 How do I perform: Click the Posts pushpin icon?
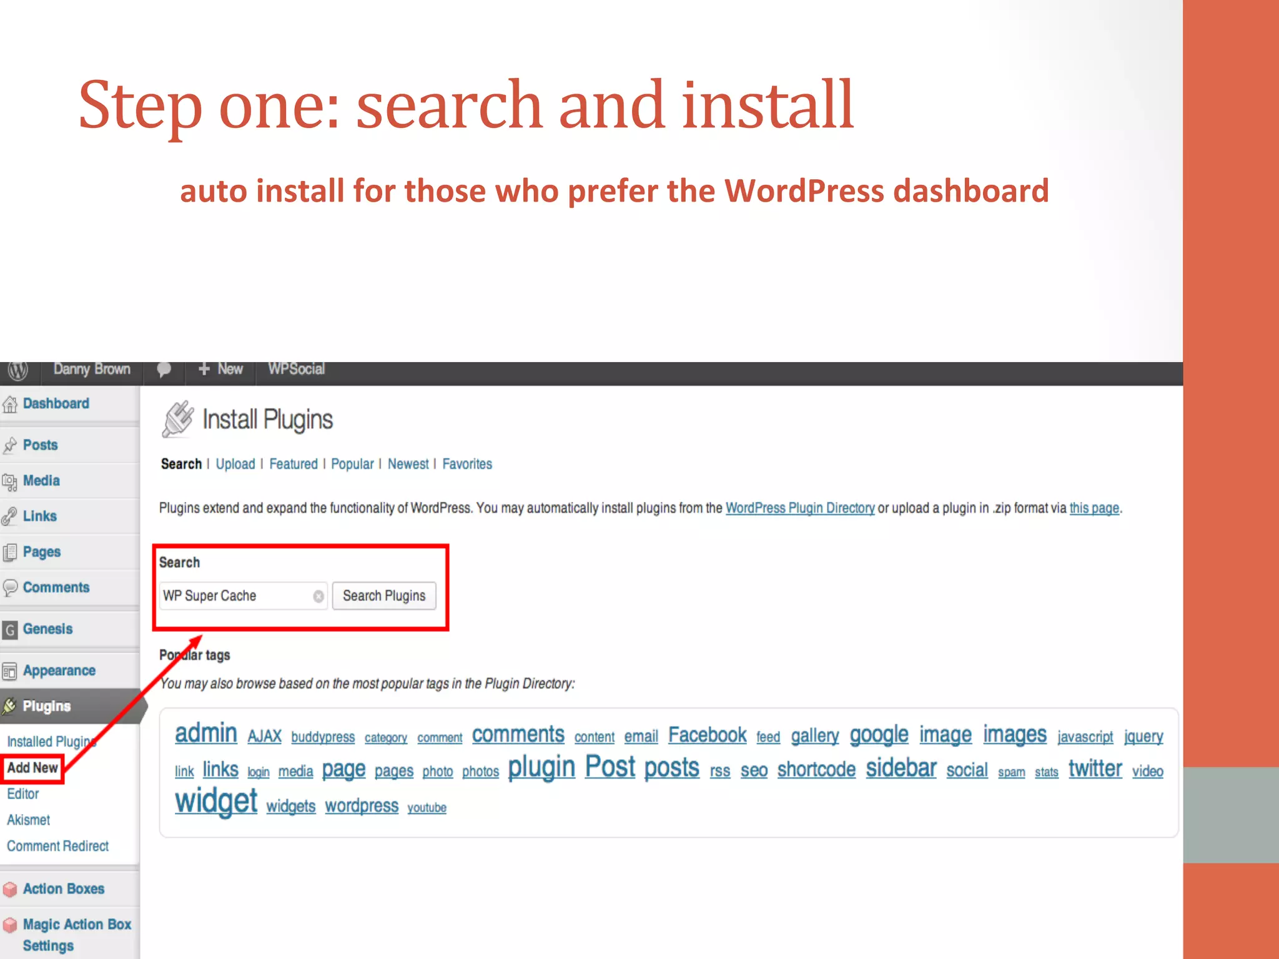click(x=10, y=446)
